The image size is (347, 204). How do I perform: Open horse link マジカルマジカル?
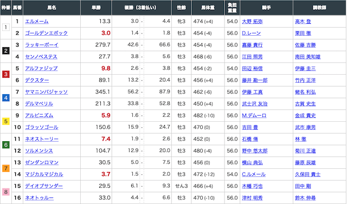coord(44,174)
